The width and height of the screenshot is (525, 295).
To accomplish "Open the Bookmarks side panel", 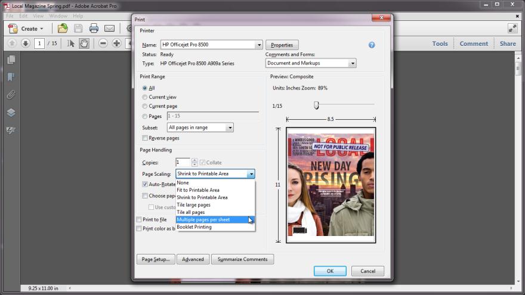I will point(11,77).
